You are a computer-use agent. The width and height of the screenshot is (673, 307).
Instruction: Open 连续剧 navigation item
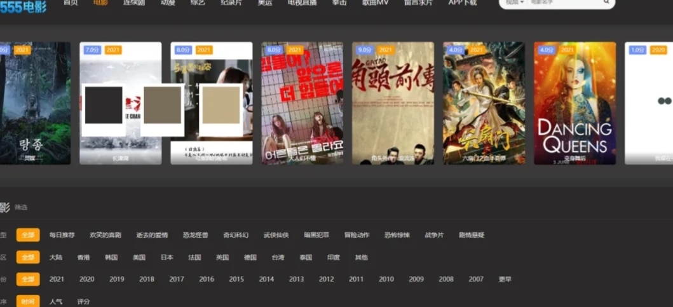pos(134,3)
